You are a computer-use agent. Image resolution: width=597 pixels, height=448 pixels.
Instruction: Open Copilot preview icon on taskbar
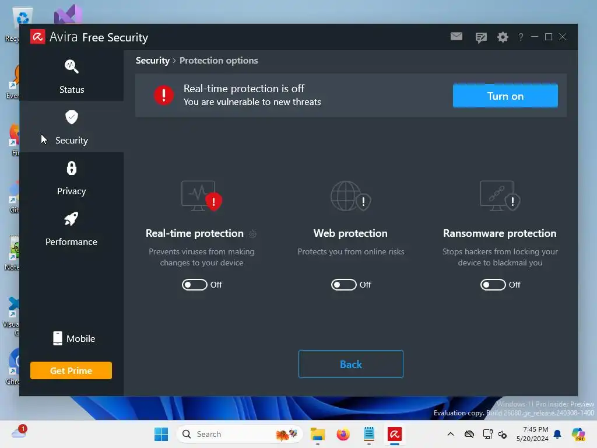pyautogui.click(x=578, y=434)
